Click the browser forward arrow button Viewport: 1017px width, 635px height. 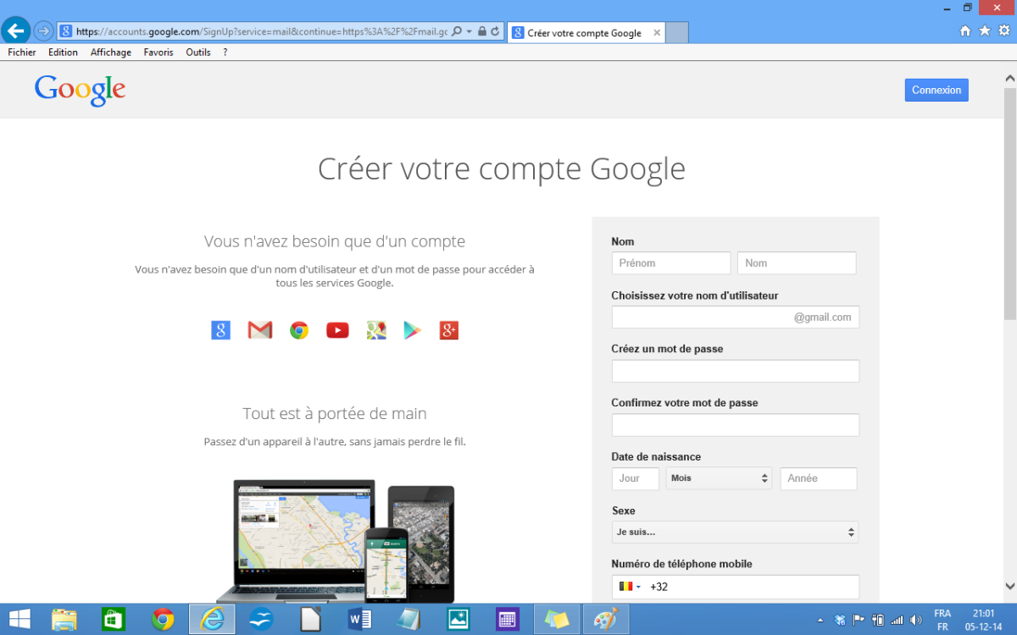(43, 31)
